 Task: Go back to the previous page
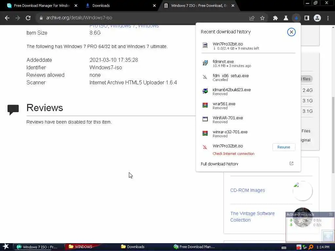[7, 18]
